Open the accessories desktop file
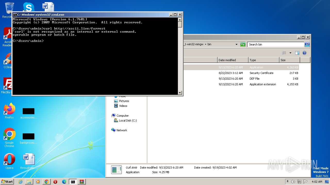 tap(29, 113)
